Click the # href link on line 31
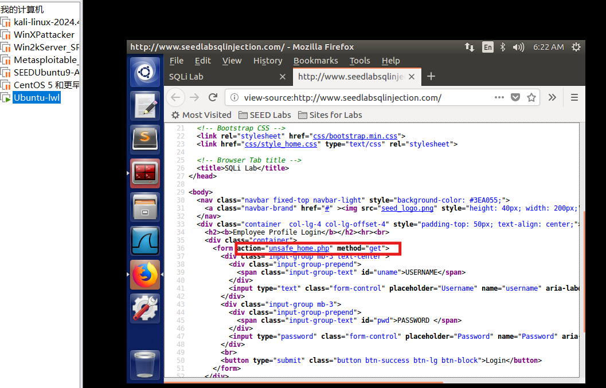 pyautogui.click(x=327, y=208)
